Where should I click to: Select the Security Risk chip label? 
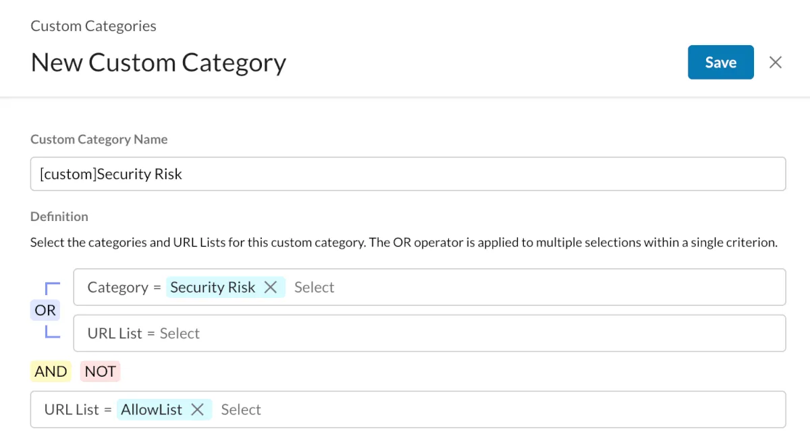213,288
